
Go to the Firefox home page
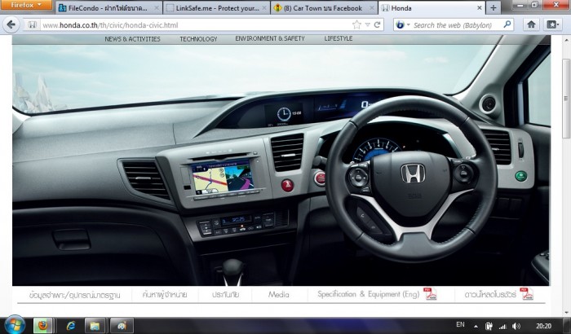(x=531, y=24)
